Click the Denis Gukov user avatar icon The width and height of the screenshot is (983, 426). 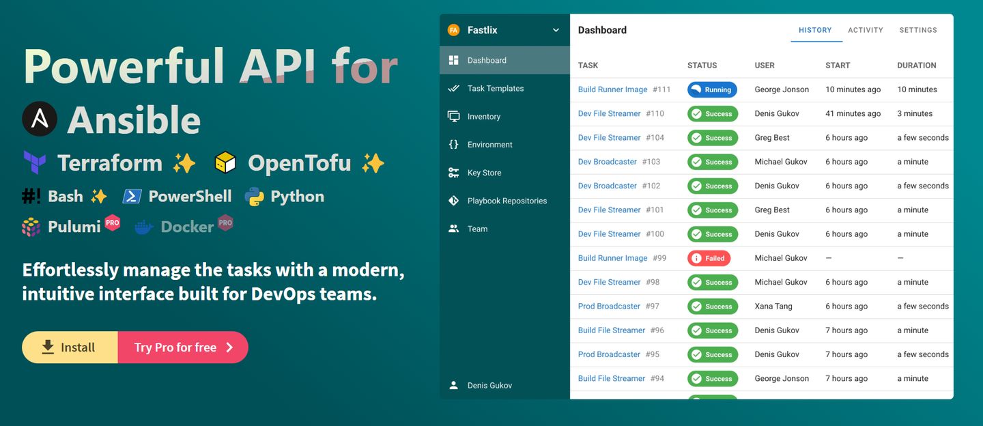453,385
